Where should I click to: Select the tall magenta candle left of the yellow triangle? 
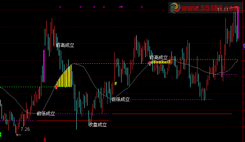44,66
